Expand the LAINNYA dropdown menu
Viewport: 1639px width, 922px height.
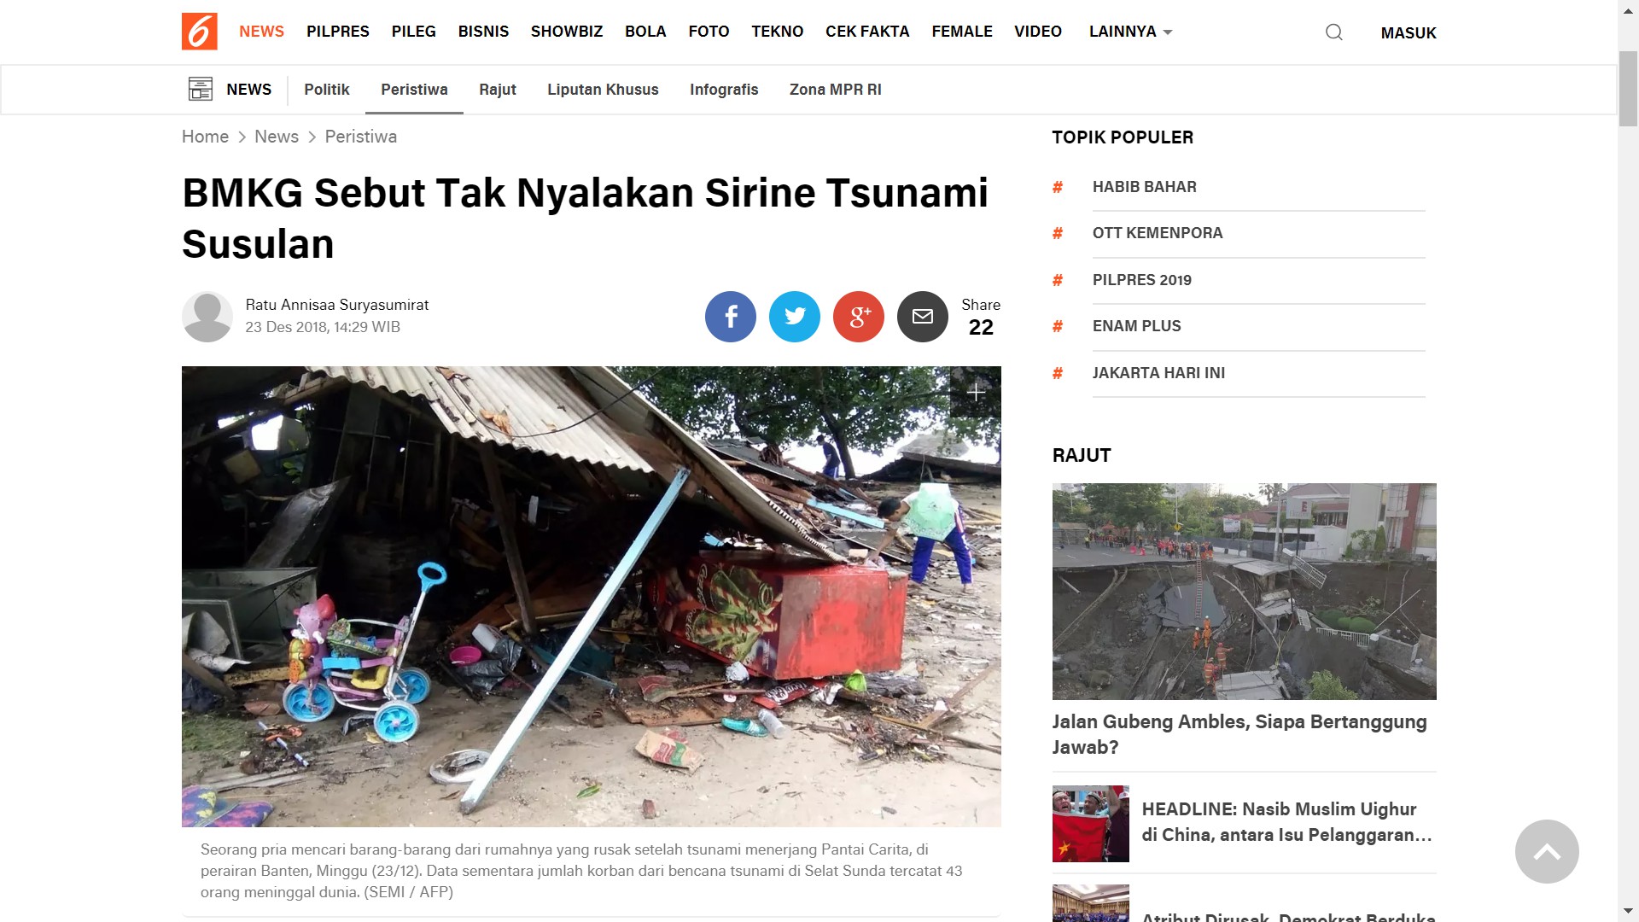[x=1130, y=32]
